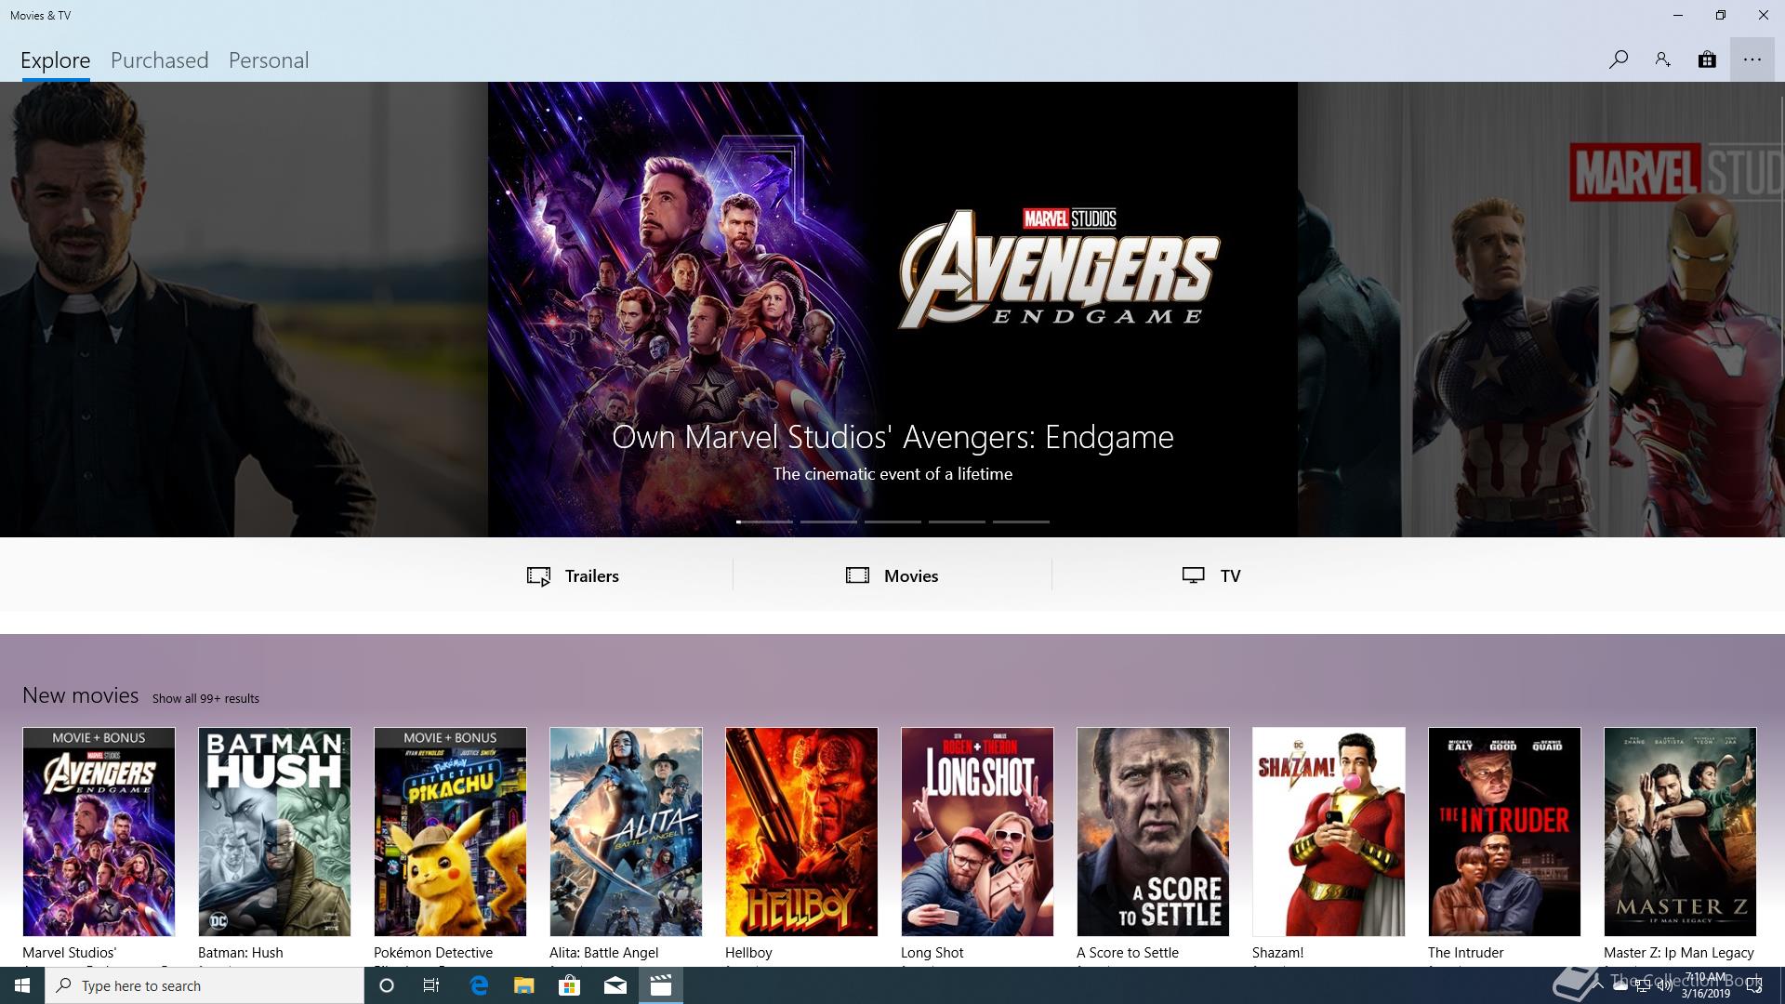Screen dimensions: 1785x1004
Task: Select the fifth carousel indicator bar
Action: coord(1021,522)
